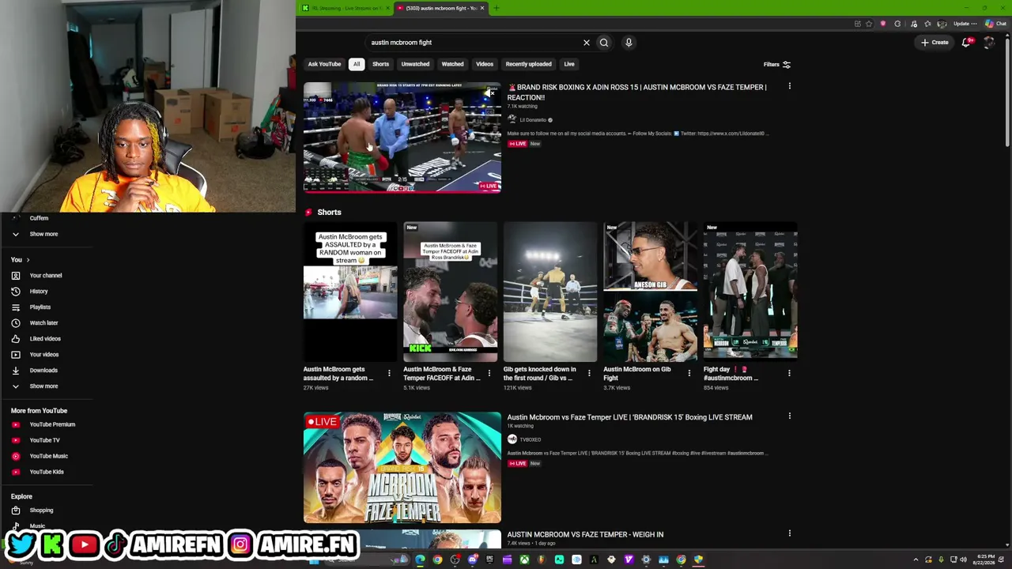Image resolution: width=1012 pixels, height=569 pixels.
Task: Select the Recently uploaded filter chip
Action: point(528,64)
